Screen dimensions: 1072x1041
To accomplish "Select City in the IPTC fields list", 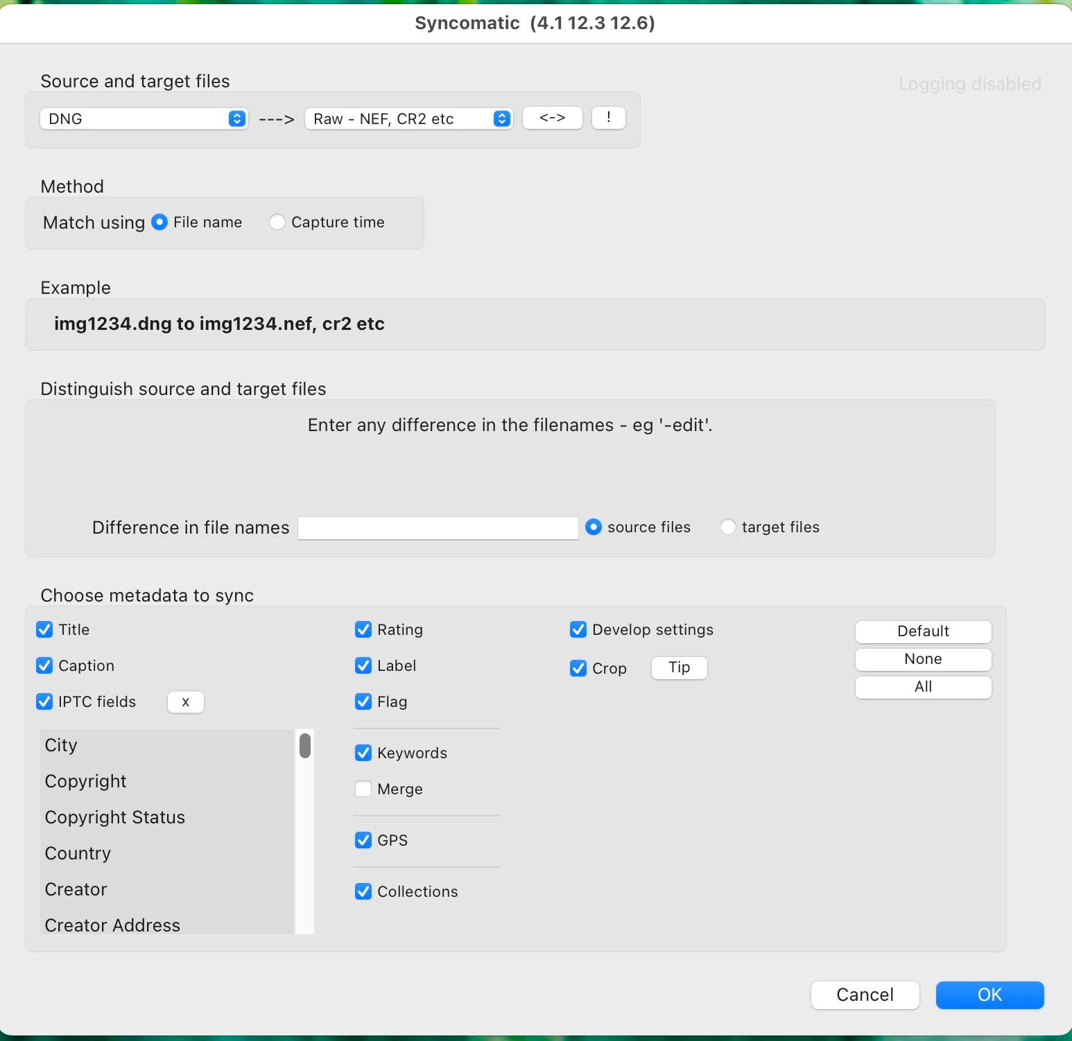I will click(x=168, y=745).
